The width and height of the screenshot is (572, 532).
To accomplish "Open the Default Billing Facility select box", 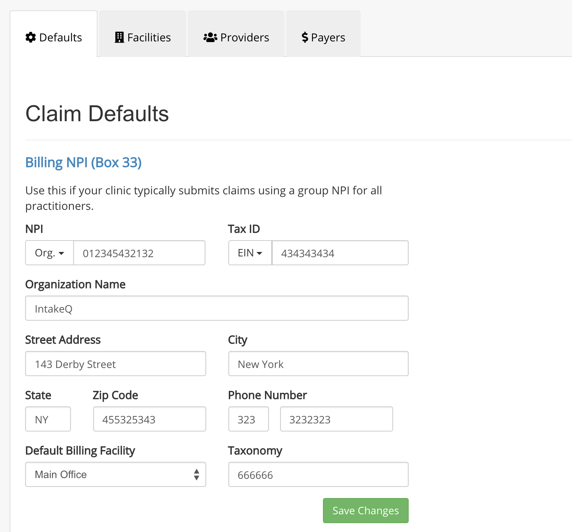I will pos(115,474).
